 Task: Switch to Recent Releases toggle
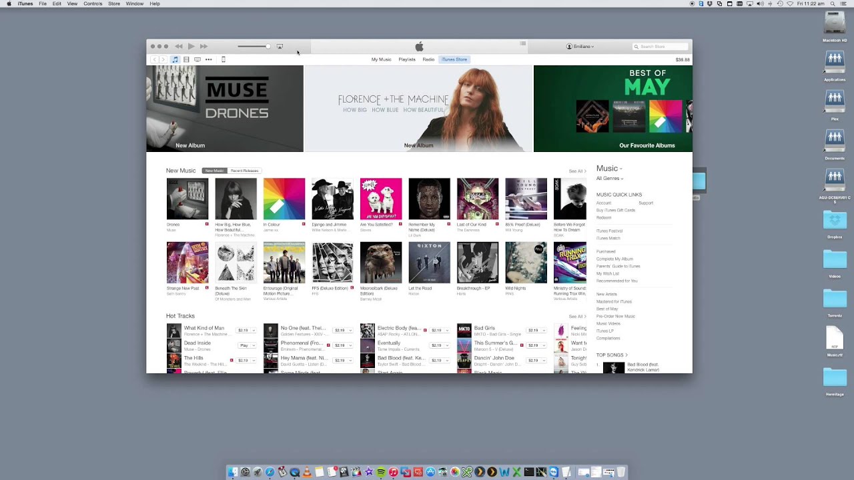pyautogui.click(x=244, y=171)
